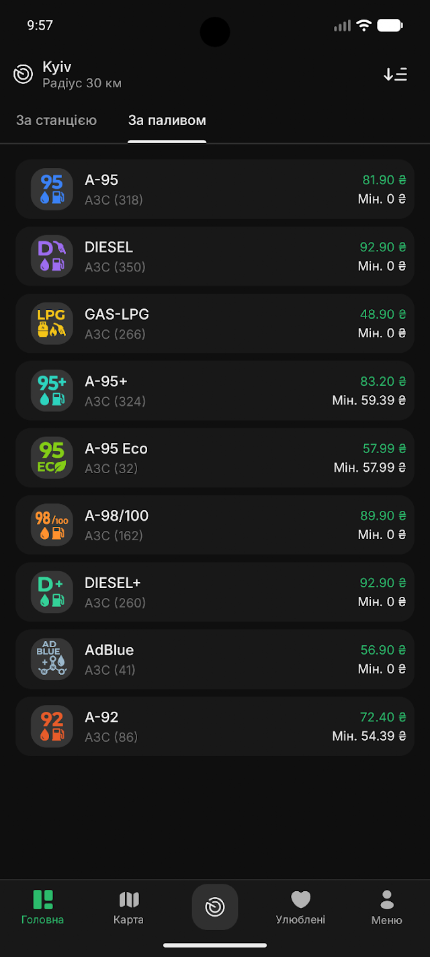The height and width of the screenshot is (957, 430).
Task: Select the yellow LPG gas icon
Action: (x=52, y=323)
